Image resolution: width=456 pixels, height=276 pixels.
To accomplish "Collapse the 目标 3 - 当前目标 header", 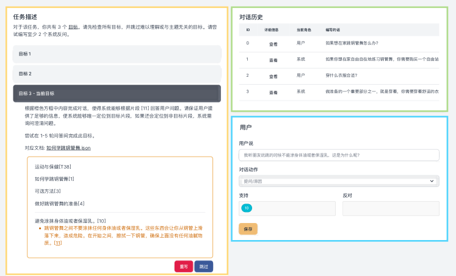I will click(117, 93).
